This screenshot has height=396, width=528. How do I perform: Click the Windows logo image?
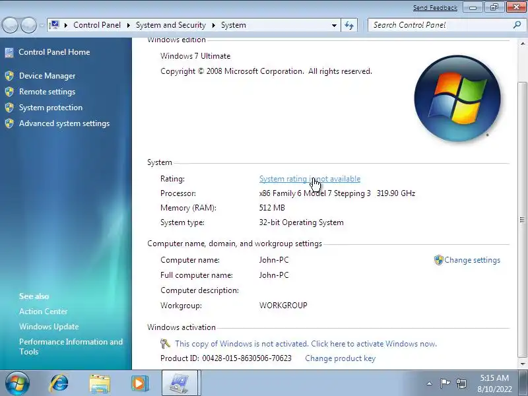coord(457,98)
